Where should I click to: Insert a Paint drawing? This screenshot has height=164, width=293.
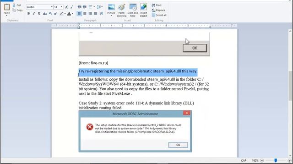click(x=121, y=10)
